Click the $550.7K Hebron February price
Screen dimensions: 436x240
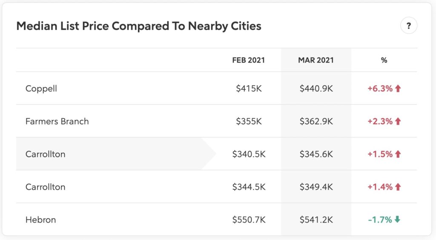[249, 220]
